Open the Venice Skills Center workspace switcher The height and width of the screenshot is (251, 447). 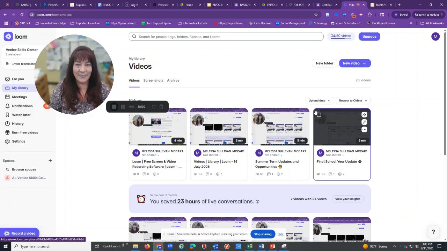click(x=22, y=52)
